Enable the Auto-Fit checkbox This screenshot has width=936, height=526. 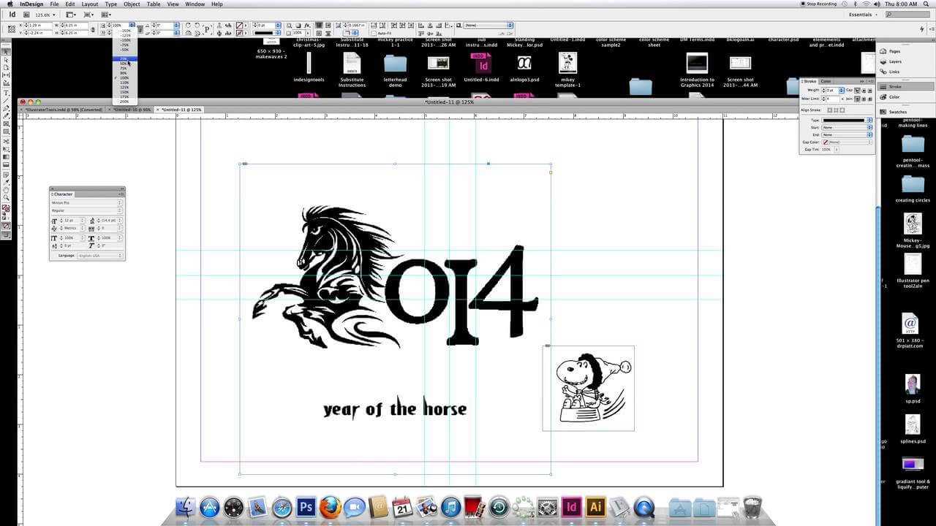click(374, 33)
